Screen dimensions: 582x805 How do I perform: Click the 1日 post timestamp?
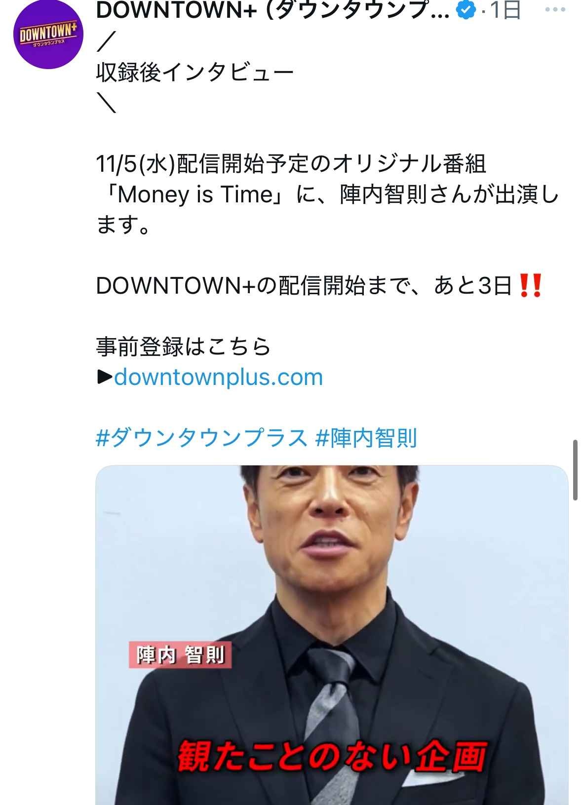tap(505, 10)
